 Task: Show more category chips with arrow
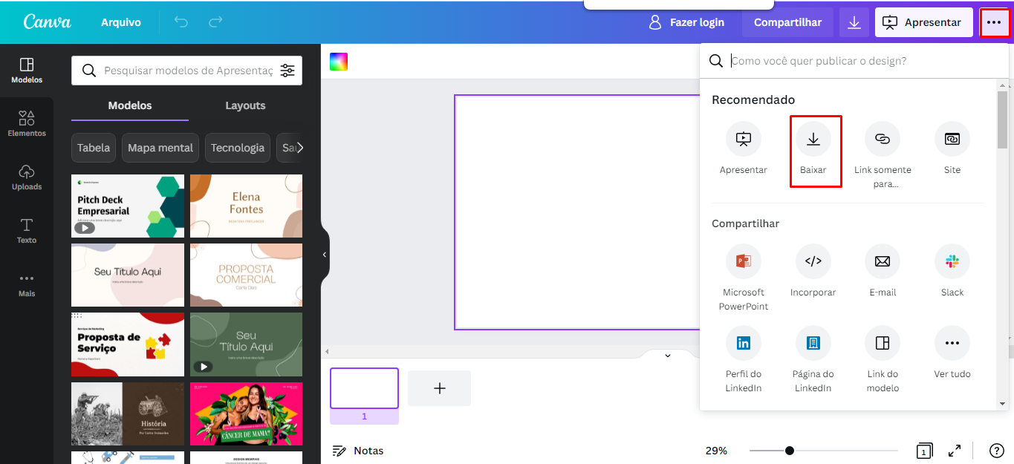[300, 148]
